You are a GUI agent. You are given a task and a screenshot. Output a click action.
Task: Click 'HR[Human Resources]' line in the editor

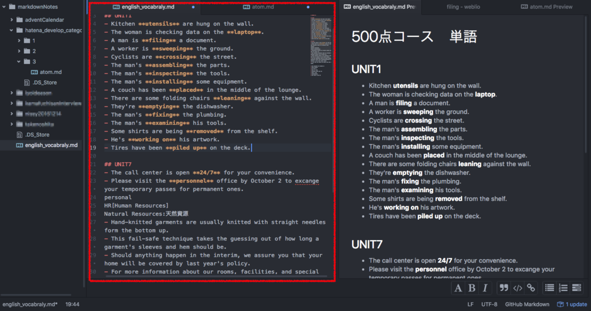(136, 205)
